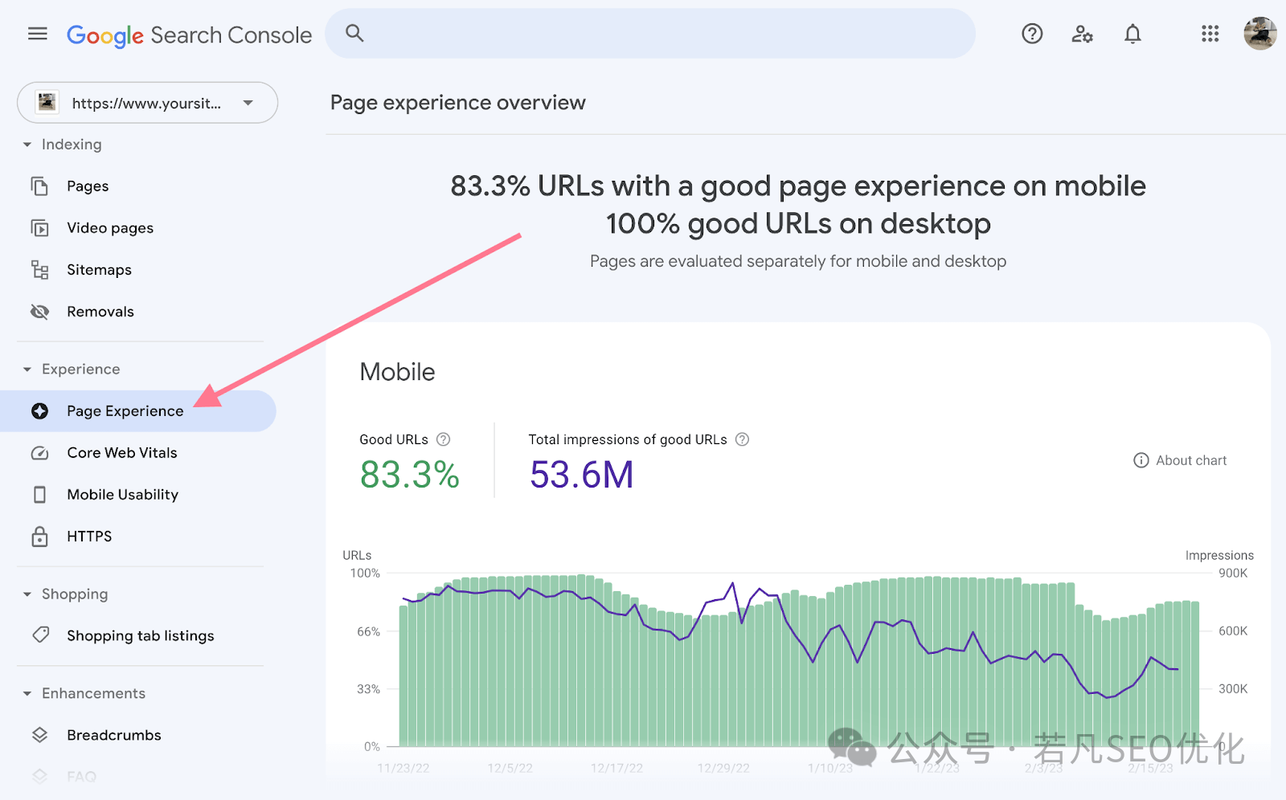This screenshot has height=800, width=1286.
Task: Click the search magnifier icon
Action: click(354, 33)
